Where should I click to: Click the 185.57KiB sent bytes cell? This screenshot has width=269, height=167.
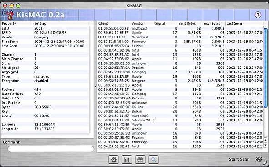click(192, 42)
